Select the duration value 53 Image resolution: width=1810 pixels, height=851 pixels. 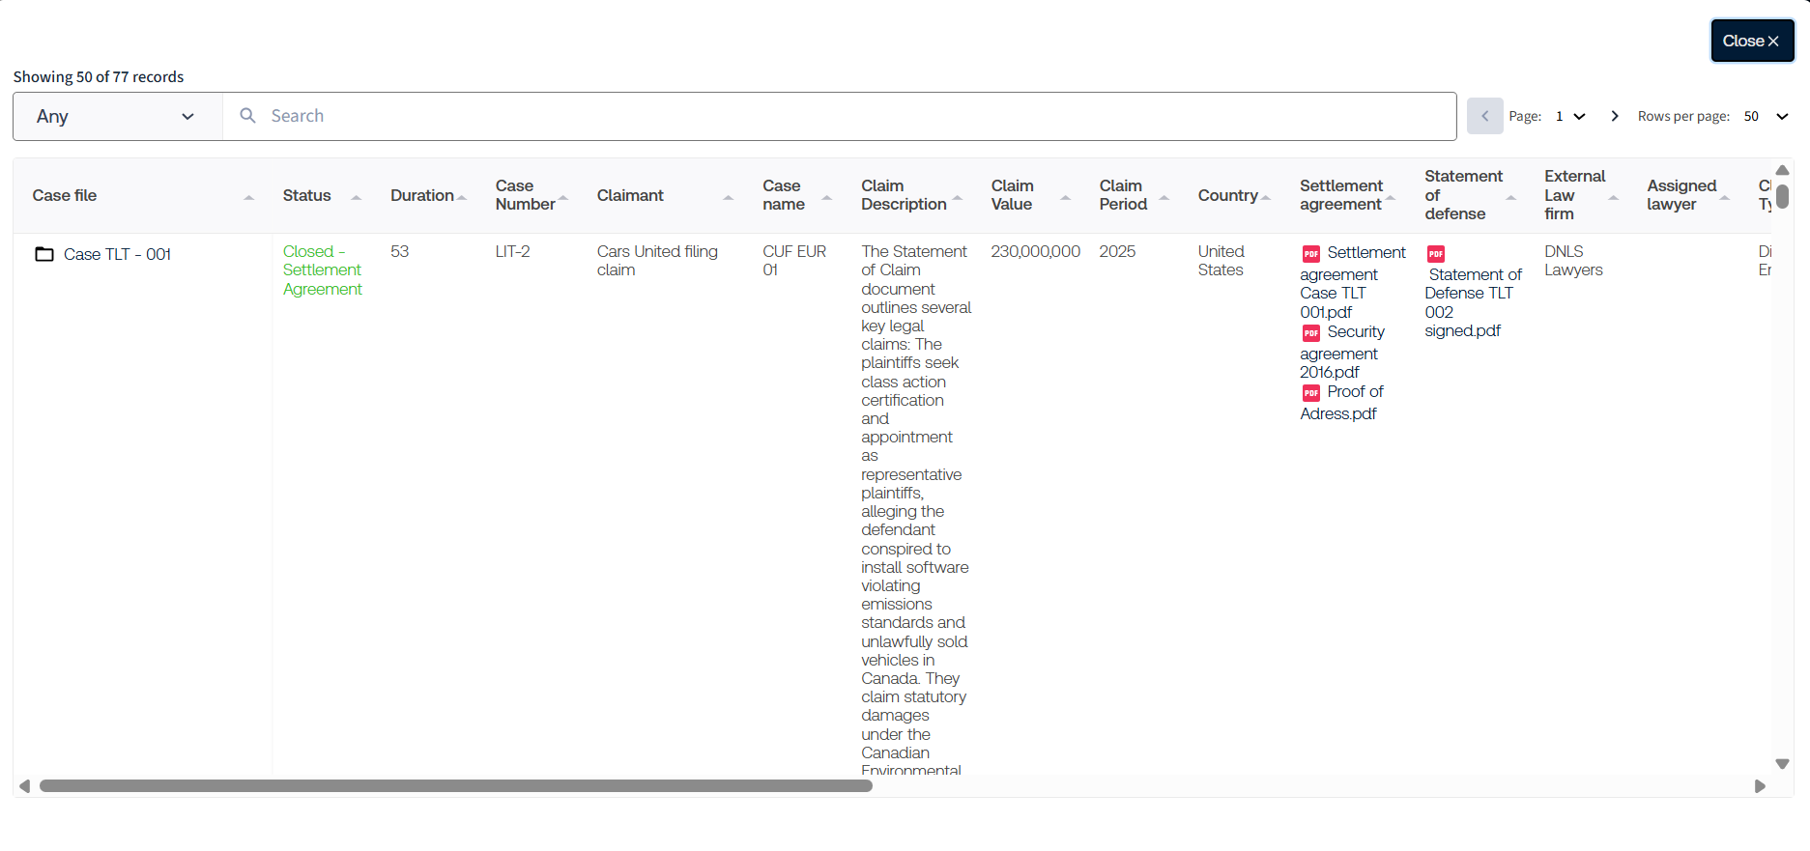(x=399, y=251)
